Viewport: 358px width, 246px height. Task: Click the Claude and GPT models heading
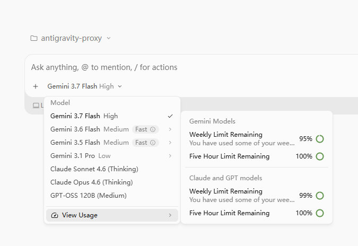pos(225,178)
